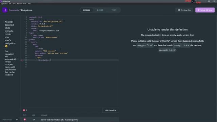Click the gear icon beside Preferences
The width and height of the screenshot is (217, 122).
click(x=17, y=120)
